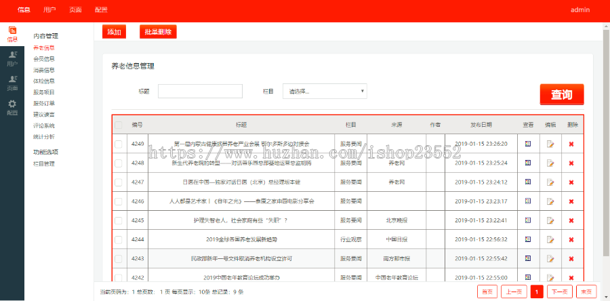Click the view icon for record 4244

tap(528, 239)
